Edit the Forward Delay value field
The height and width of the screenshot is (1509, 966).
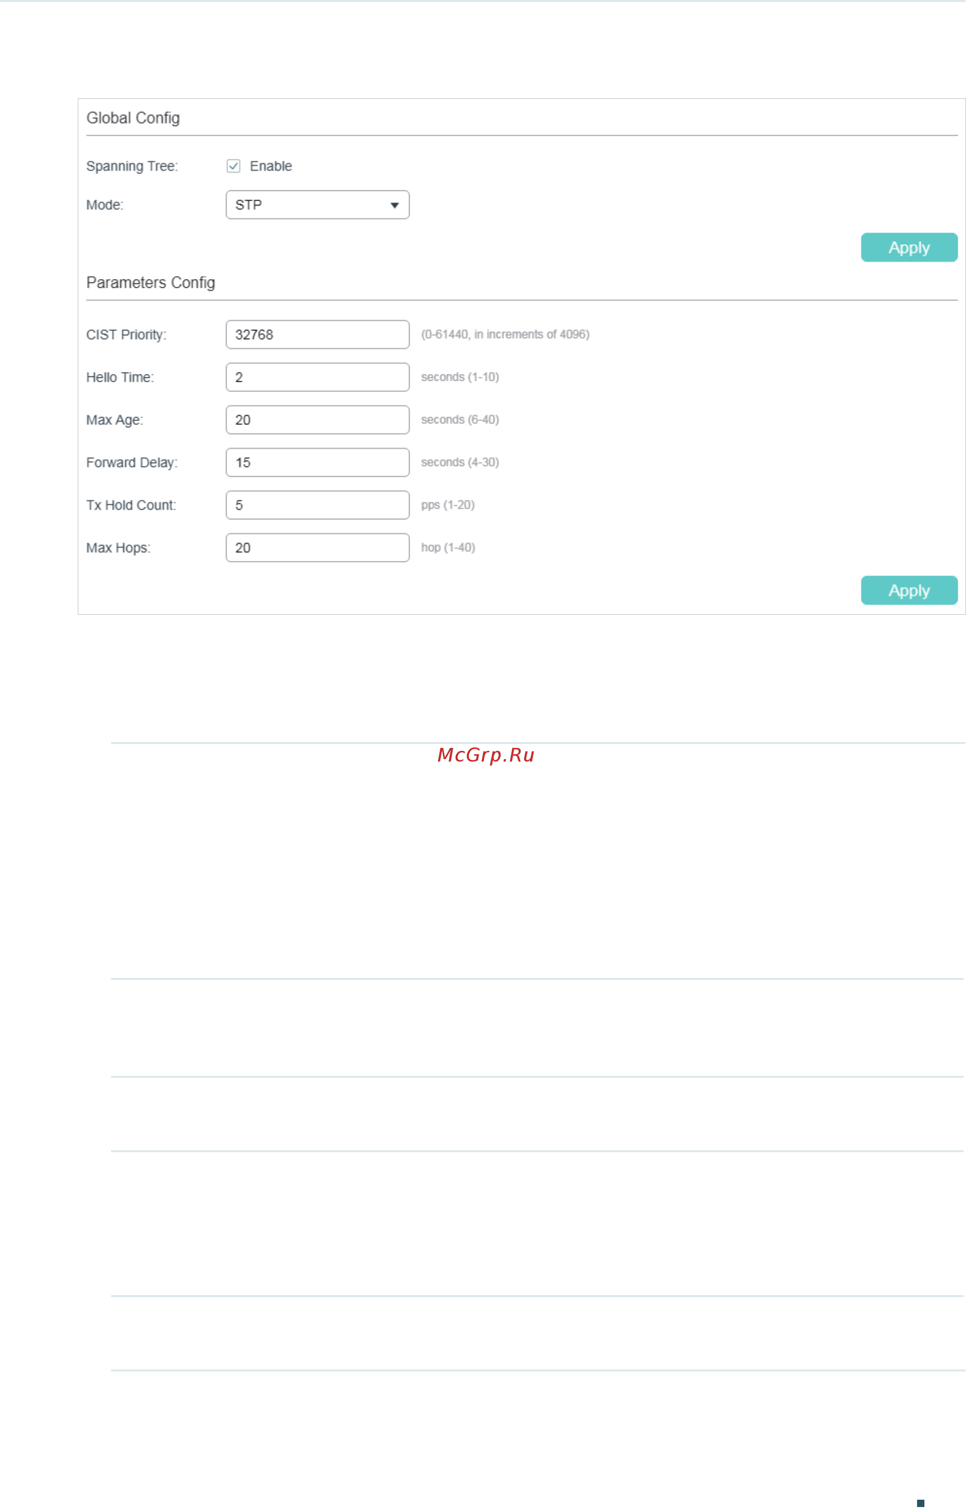pos(318,463)
